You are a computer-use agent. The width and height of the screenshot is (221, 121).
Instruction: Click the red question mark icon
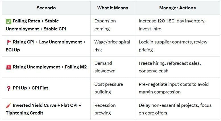[x=9, y=88]
